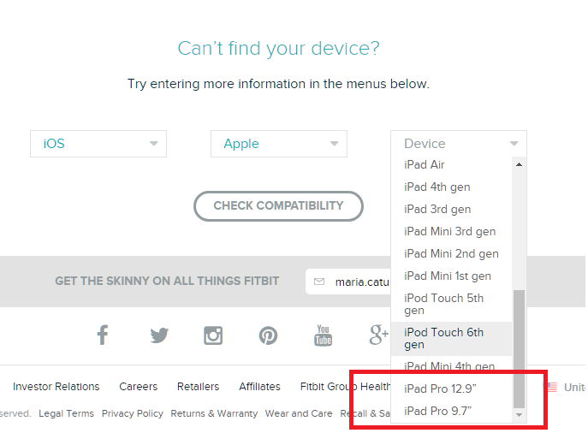The image size is (588, 439).
Task: Choose iPod Touch 6th gen option
Action: 452,339
